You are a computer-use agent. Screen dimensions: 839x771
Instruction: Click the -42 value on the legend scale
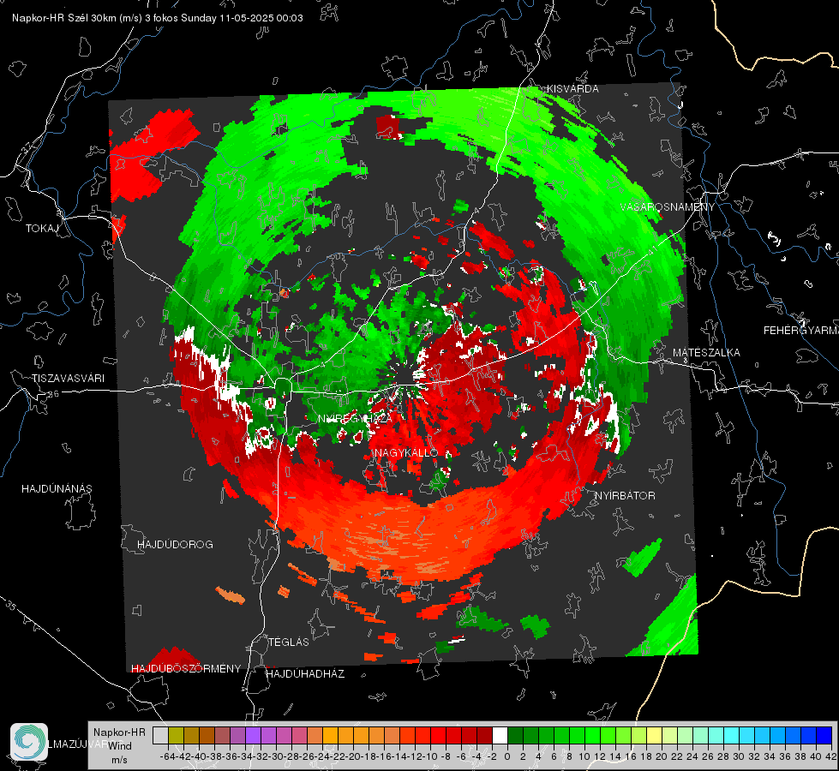(x=184, y=756)
